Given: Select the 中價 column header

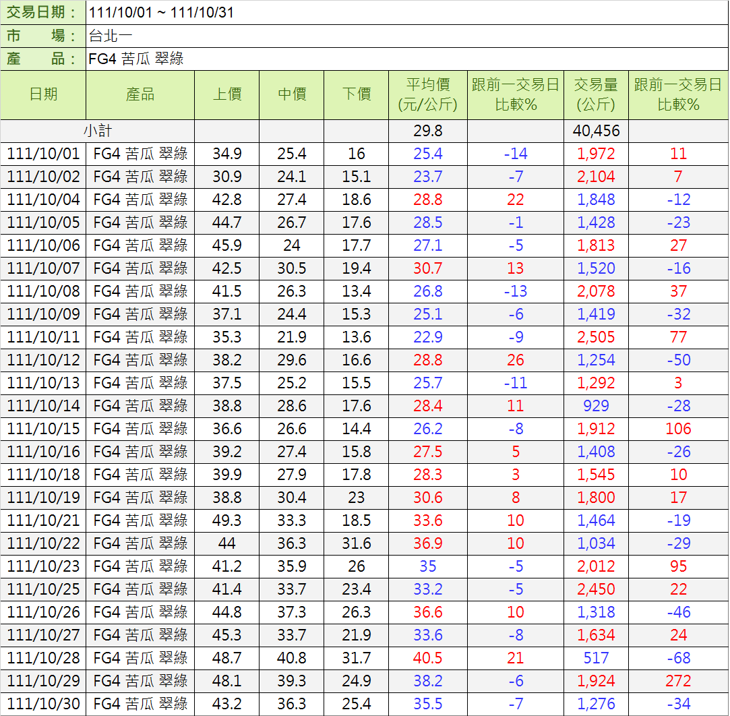Looking at the screenshot, I should click(292, 94).
